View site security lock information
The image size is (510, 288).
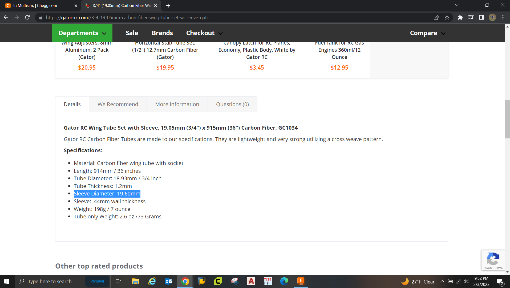[41, 18]
